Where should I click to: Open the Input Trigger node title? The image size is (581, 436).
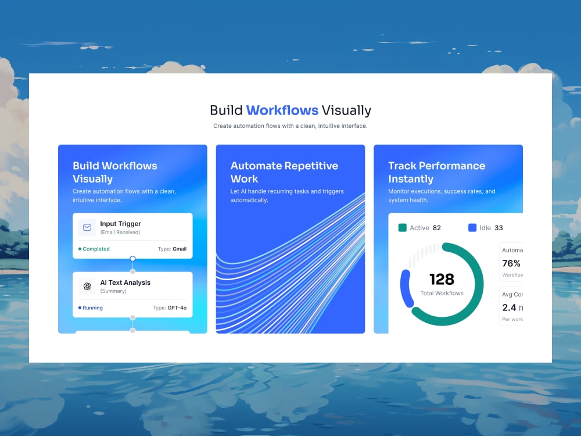tap(120, 224)
